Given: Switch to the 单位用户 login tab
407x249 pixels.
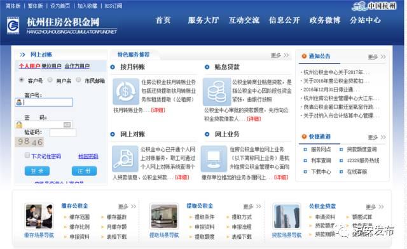Looking at the screenshot, I should pos(52,66).
